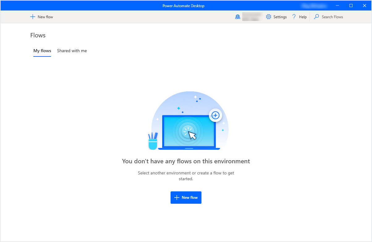This screenshot has height=242, width=372.
Task: Click the environment globe icon
Action: (238, 16)
